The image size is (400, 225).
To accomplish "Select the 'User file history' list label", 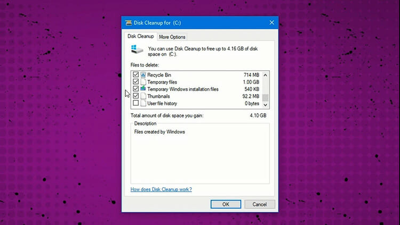I will (162, 103).
